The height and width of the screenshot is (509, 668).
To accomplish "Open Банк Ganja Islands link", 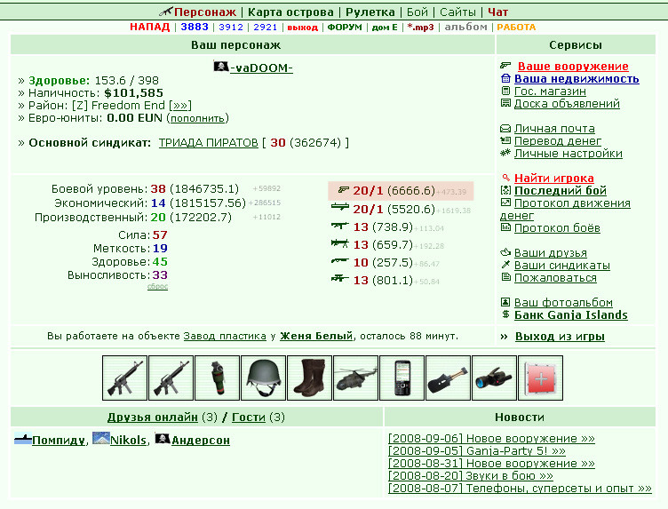I will point(571,315).
